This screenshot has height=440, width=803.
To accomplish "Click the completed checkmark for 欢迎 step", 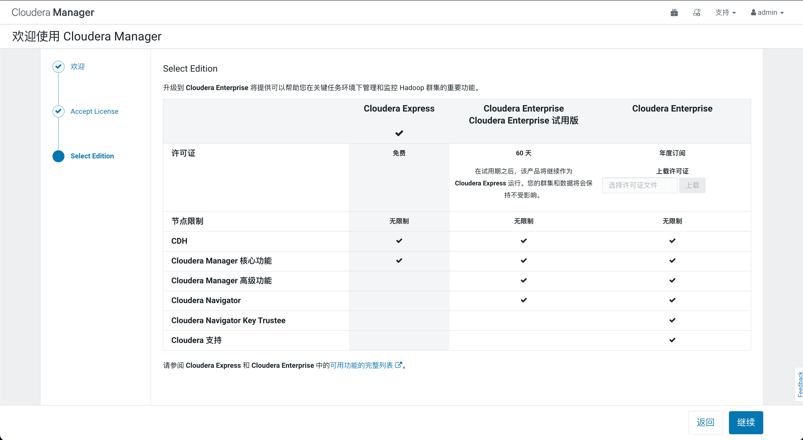I will (58, 66).
